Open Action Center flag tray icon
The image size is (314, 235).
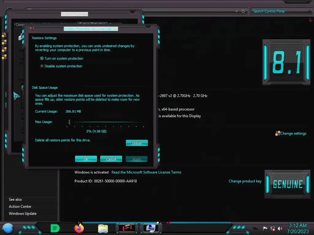pos(265,228)
